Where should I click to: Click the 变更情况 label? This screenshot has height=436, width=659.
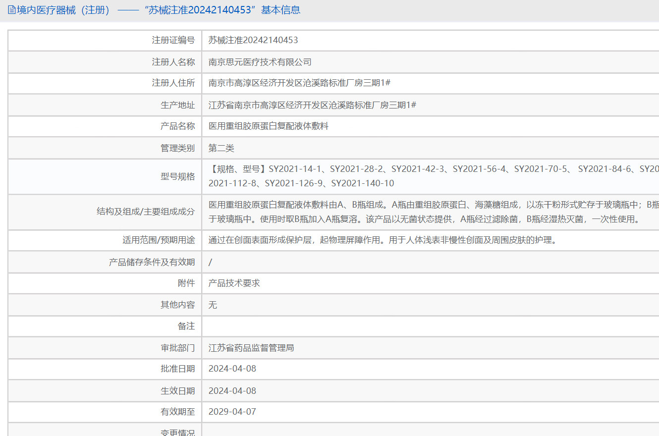pyautogui.click(x=178, y=433)
